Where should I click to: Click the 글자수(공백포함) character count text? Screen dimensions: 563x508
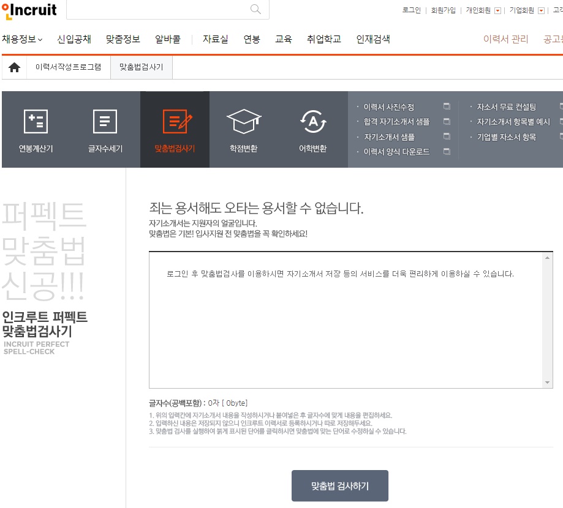198,403
